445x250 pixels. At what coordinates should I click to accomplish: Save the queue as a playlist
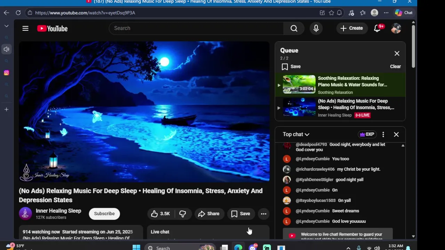coord(291,66)
